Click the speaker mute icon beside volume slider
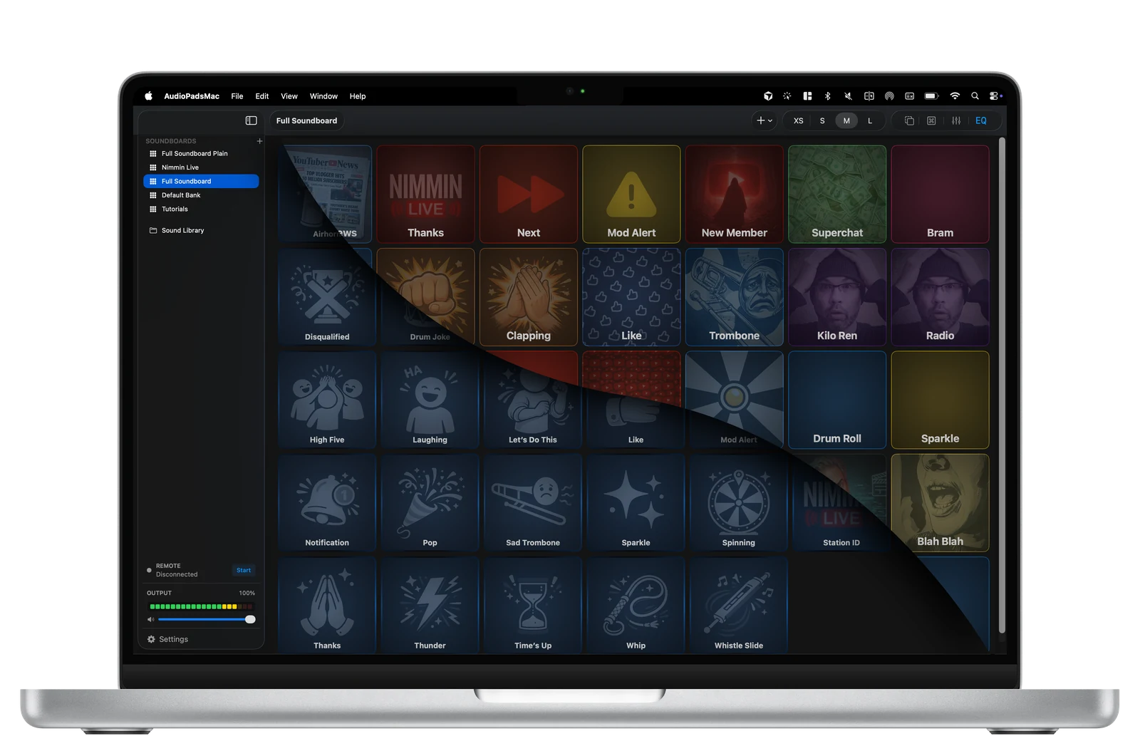This screenshot has height=741, width=1140. [150, 619]
